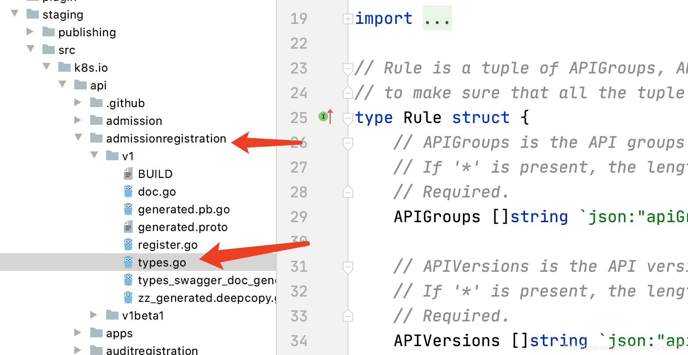
Task: Select the apps folder name
Action: [x=119, y=333]
